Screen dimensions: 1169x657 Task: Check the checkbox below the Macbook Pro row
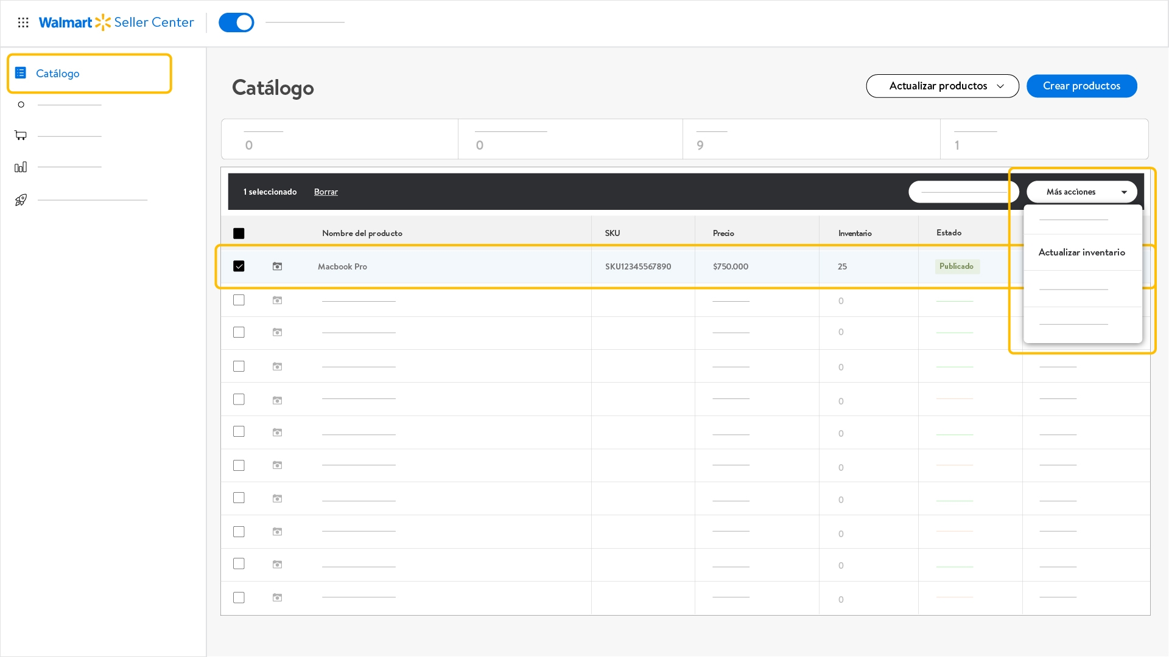point(239,300)
